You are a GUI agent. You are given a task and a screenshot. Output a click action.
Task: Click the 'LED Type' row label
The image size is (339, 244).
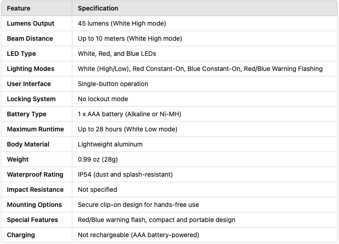click(x=22, y=54)
